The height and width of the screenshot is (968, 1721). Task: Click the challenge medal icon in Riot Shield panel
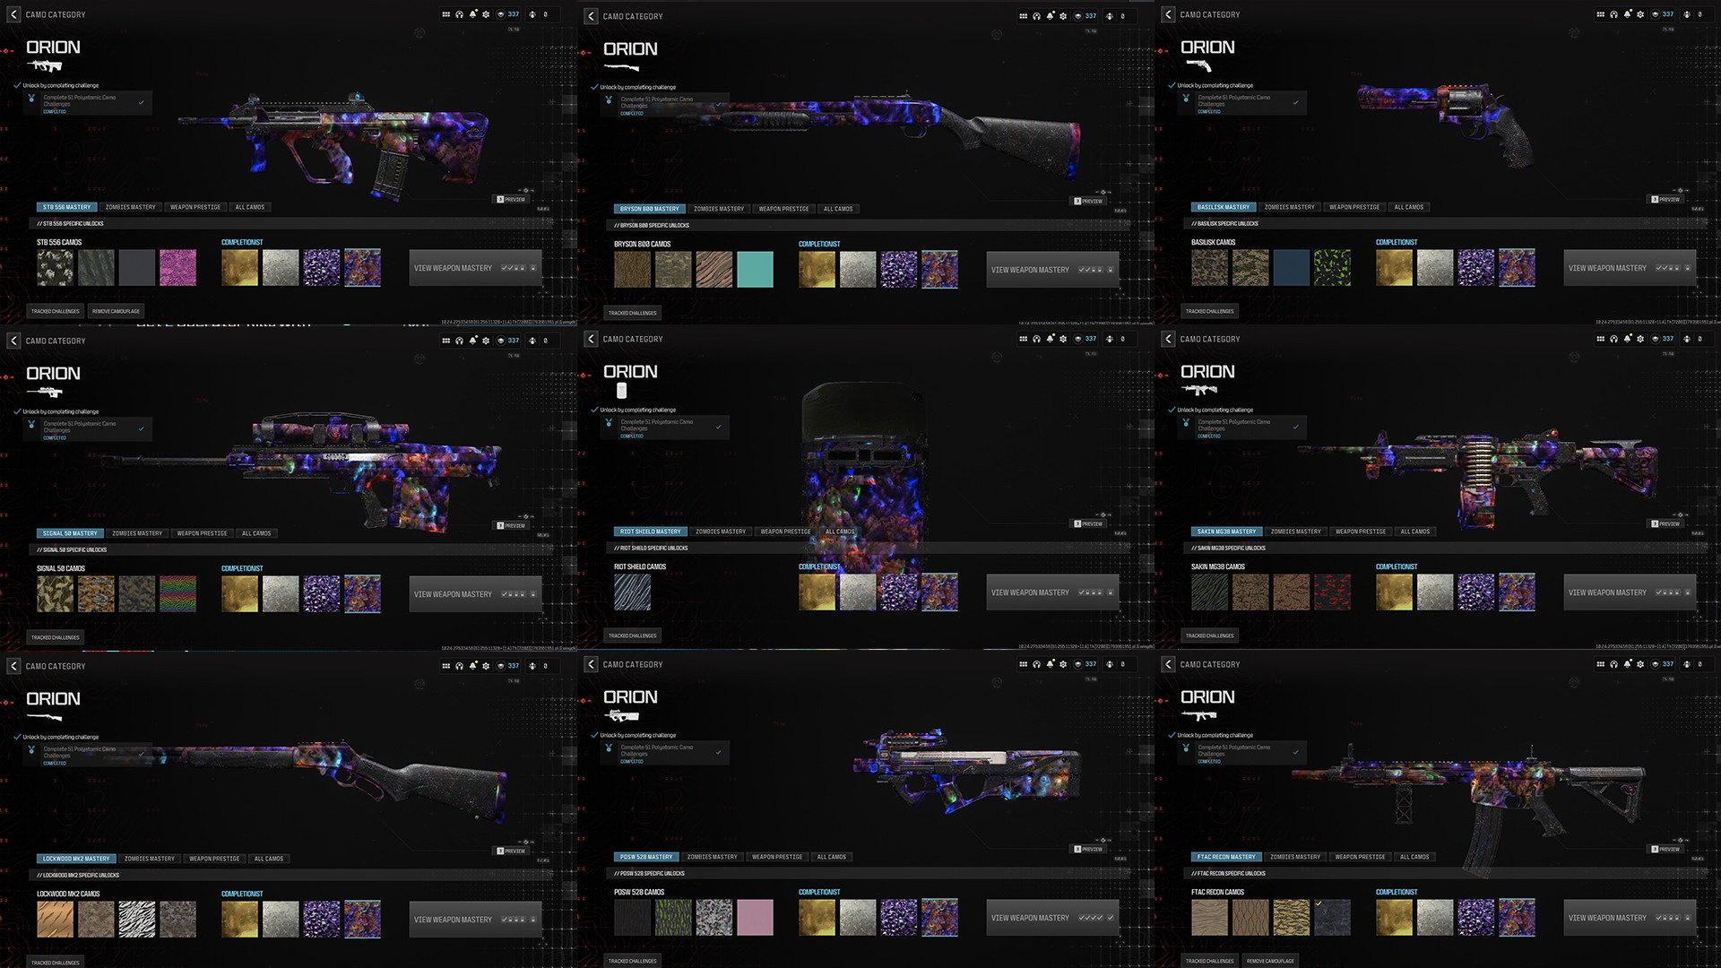click(609, 423)
